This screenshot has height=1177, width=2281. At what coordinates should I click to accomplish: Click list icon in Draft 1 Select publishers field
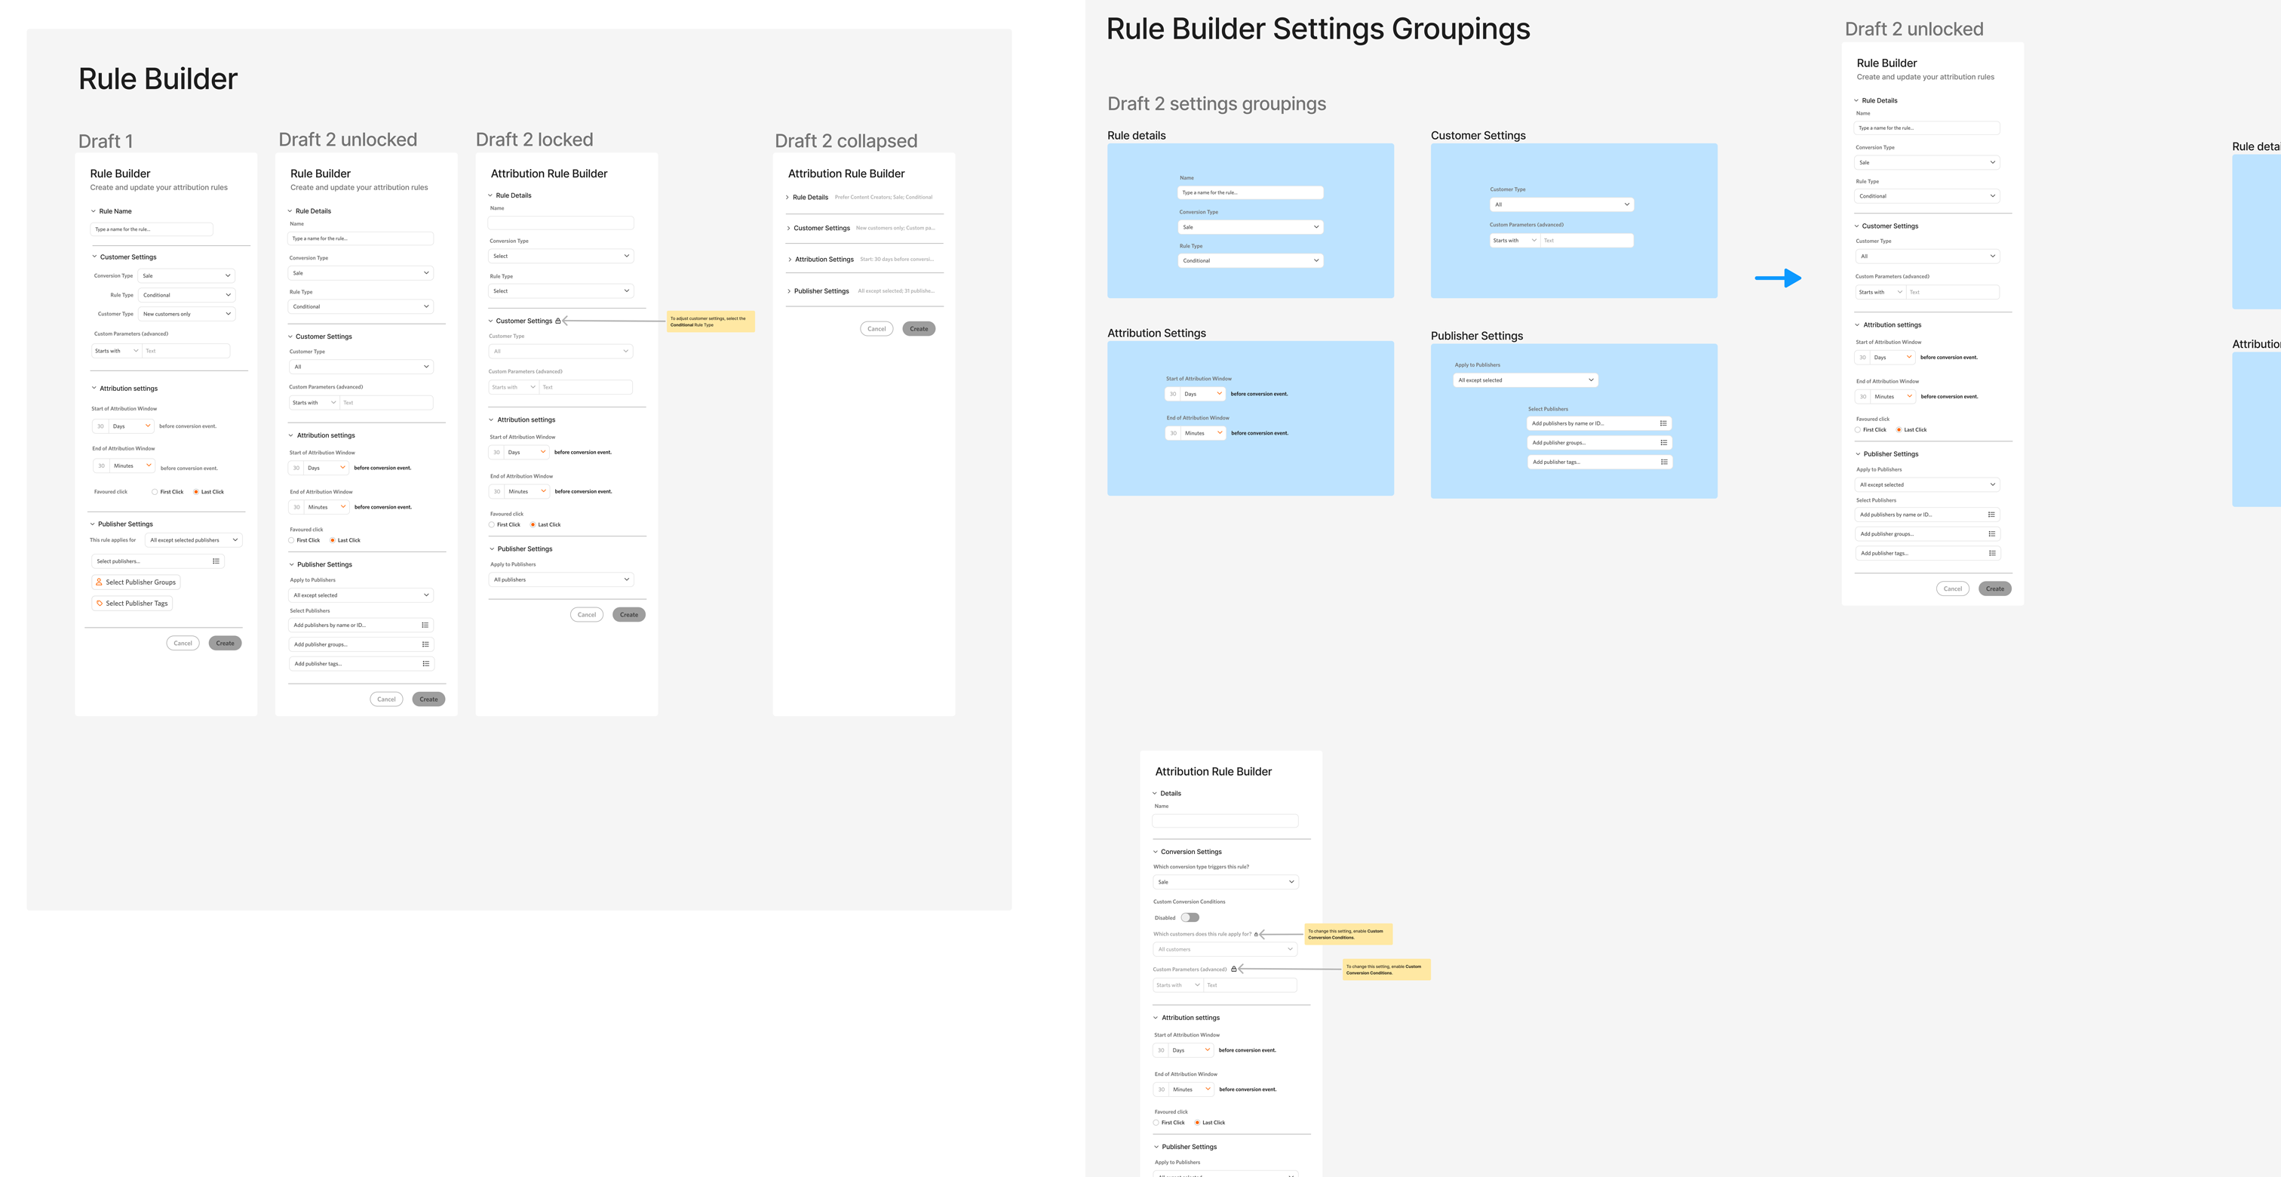215,561
